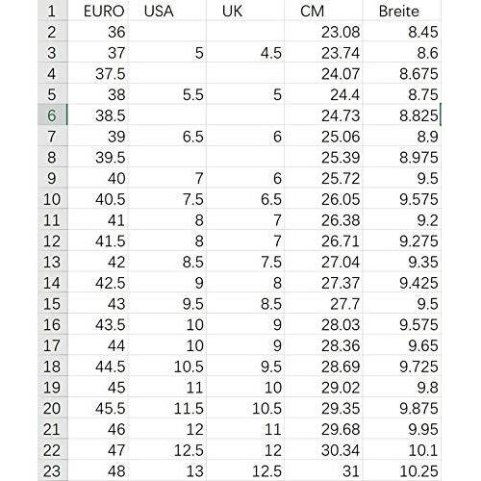The width and height of the screenshot is (481, 481).
Task: Select the empty USA cell in row 2
Action: point(167,32)
